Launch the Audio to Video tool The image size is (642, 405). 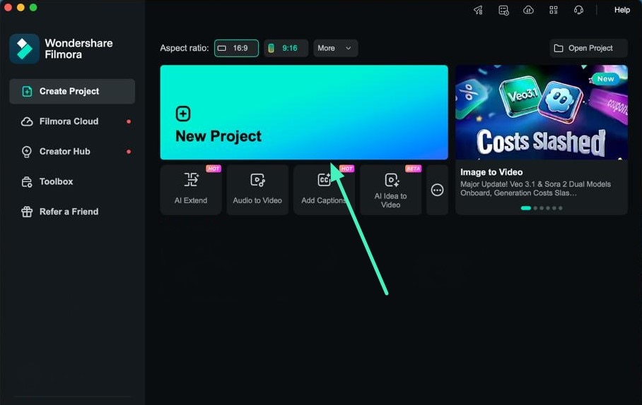pos(257,190)
